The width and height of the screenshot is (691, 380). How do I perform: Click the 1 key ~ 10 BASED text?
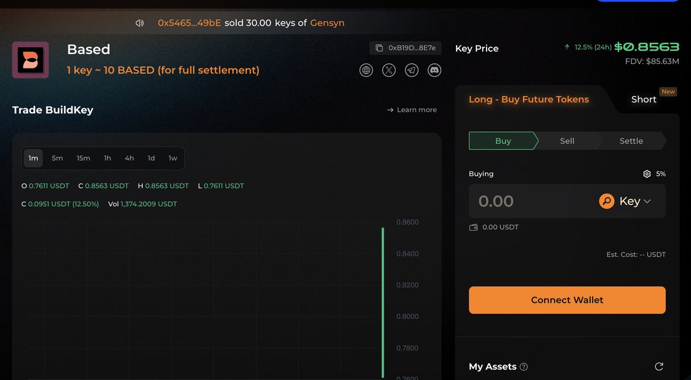pyautogui.click(x=163, y=70)
